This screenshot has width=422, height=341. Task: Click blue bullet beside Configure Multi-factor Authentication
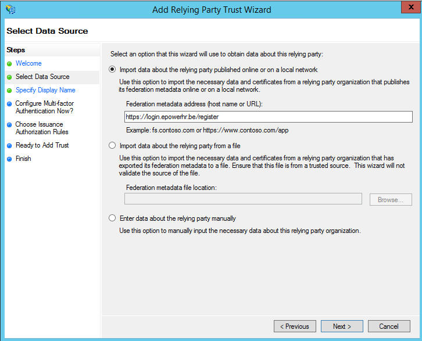pyautogui.click(x=9, y=104)
